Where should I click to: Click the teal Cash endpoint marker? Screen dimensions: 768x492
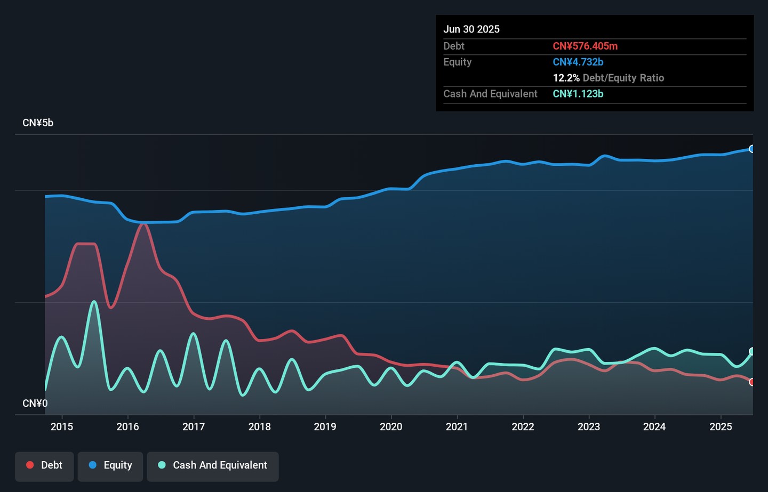tap(751, 351)
